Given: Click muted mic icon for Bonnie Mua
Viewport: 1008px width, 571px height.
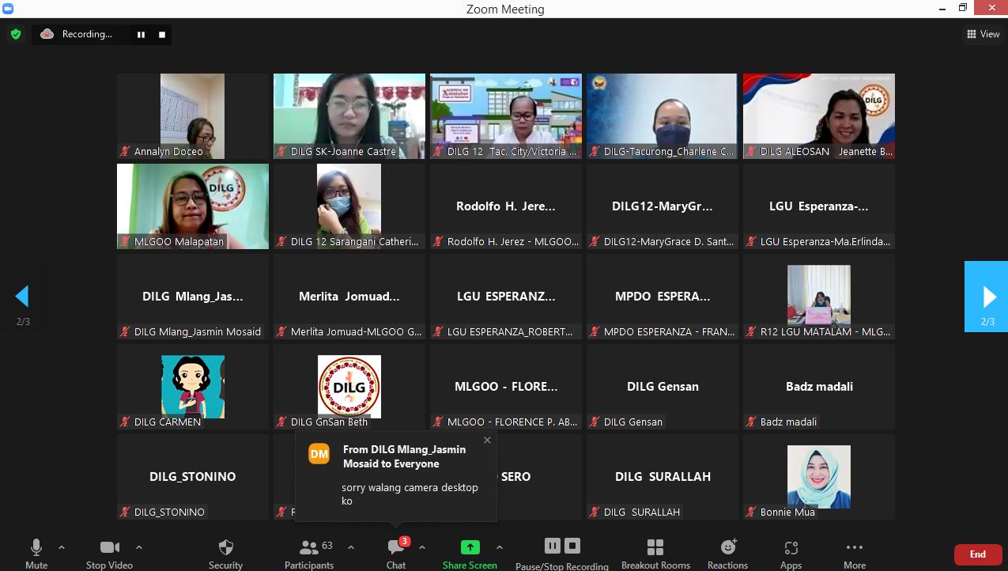Looking at the screenshot, I should coord(751,512).
